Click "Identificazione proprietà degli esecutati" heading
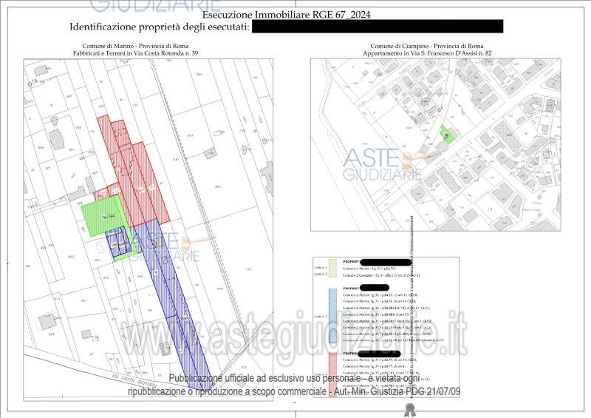The image size is (591, 418). point(159,27)
